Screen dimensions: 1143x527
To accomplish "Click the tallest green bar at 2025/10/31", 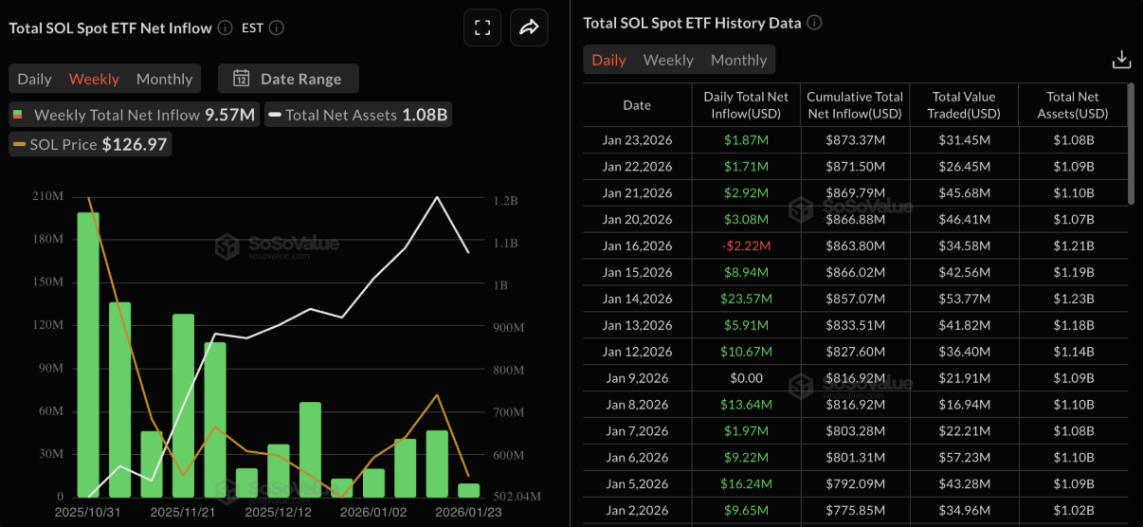I will point(88,354).
